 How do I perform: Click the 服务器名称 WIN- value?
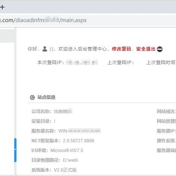coord(79,131)
